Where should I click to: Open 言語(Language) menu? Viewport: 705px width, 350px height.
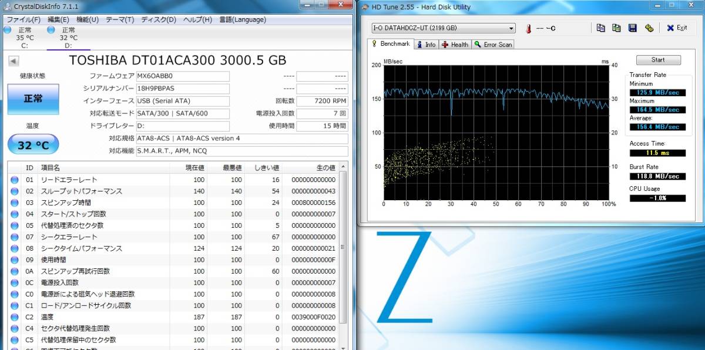click(x=242, y=19)
